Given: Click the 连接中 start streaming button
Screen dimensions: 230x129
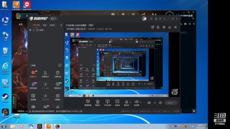Looking at the screenshot, I should click(171, 103).
